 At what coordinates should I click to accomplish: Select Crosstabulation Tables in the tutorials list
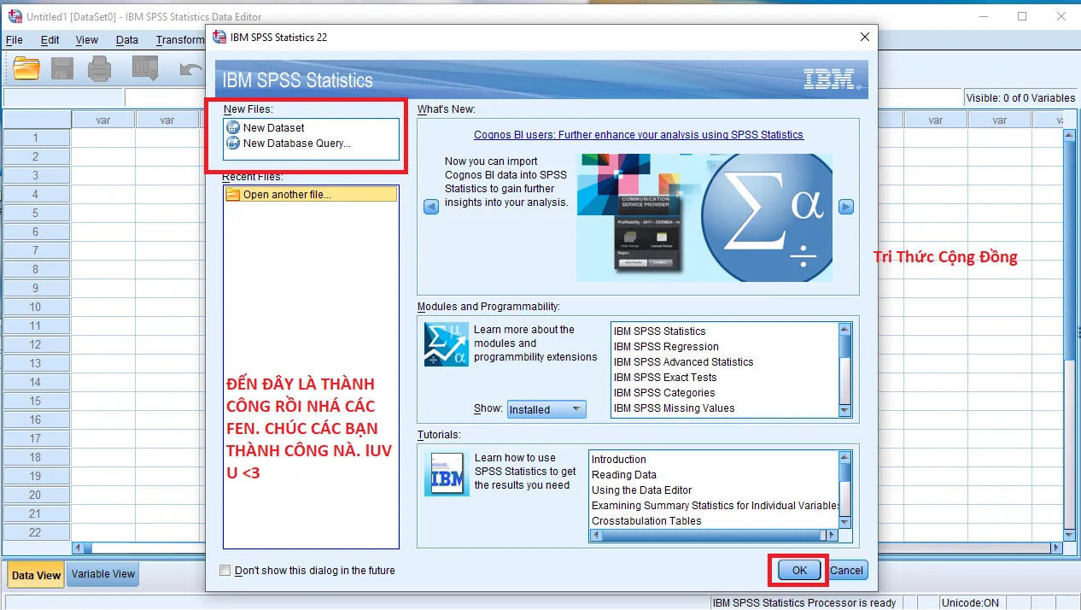point(646,520)
